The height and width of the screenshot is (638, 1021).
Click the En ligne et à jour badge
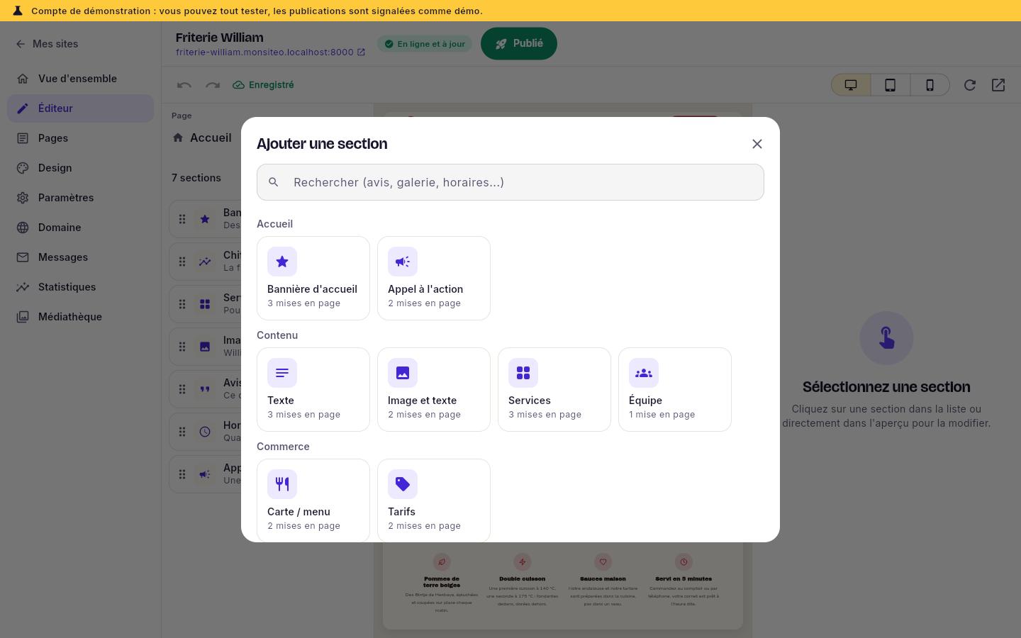coord(425,44)
